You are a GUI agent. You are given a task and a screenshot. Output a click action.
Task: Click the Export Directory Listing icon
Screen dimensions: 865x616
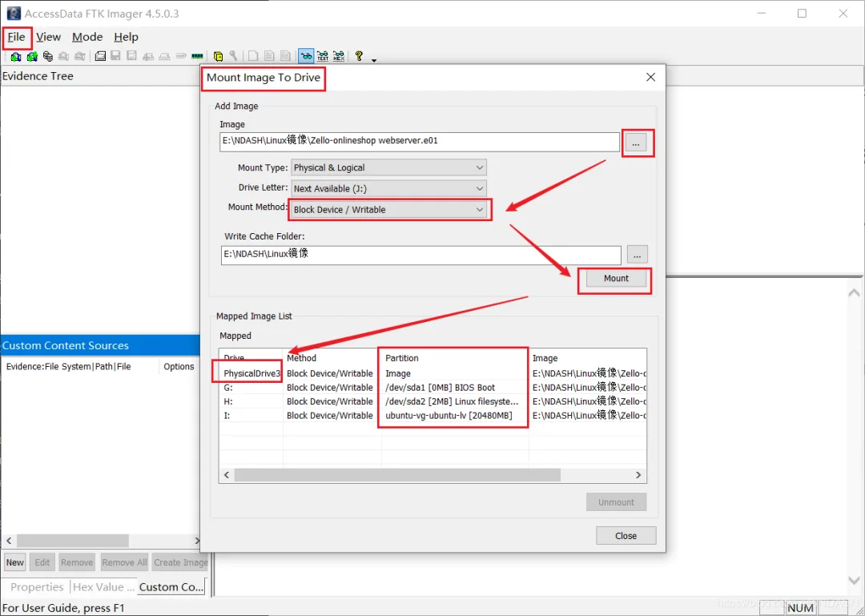tap(285, 56)
